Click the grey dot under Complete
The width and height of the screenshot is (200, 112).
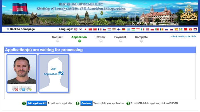(142, 41)
